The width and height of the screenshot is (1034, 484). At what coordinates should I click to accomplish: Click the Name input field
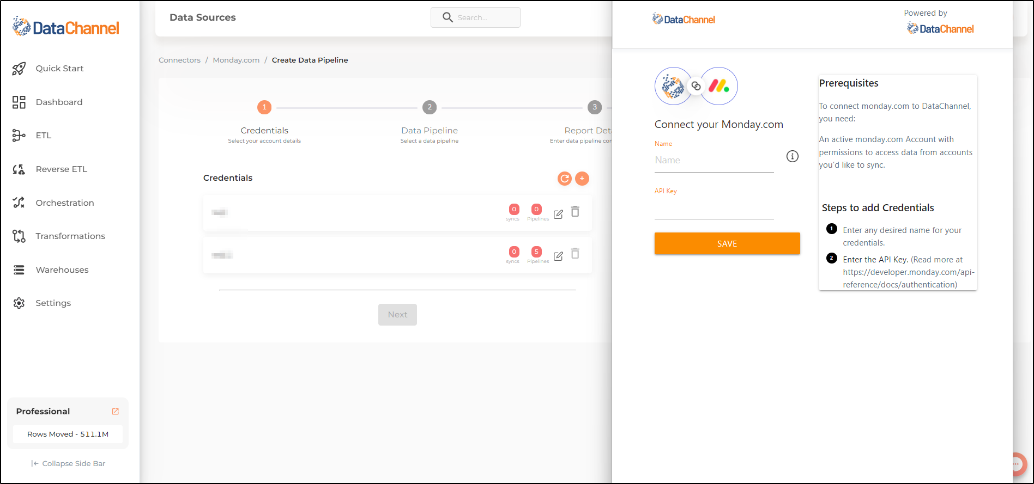tap(714, 161)
